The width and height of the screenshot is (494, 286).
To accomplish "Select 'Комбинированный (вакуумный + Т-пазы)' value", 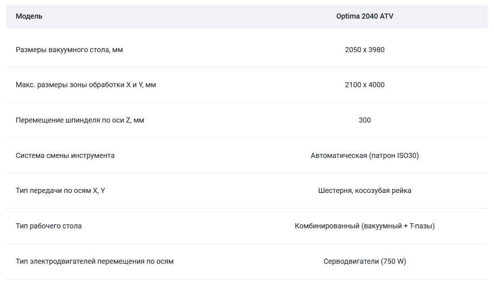I will click(365, 226).
